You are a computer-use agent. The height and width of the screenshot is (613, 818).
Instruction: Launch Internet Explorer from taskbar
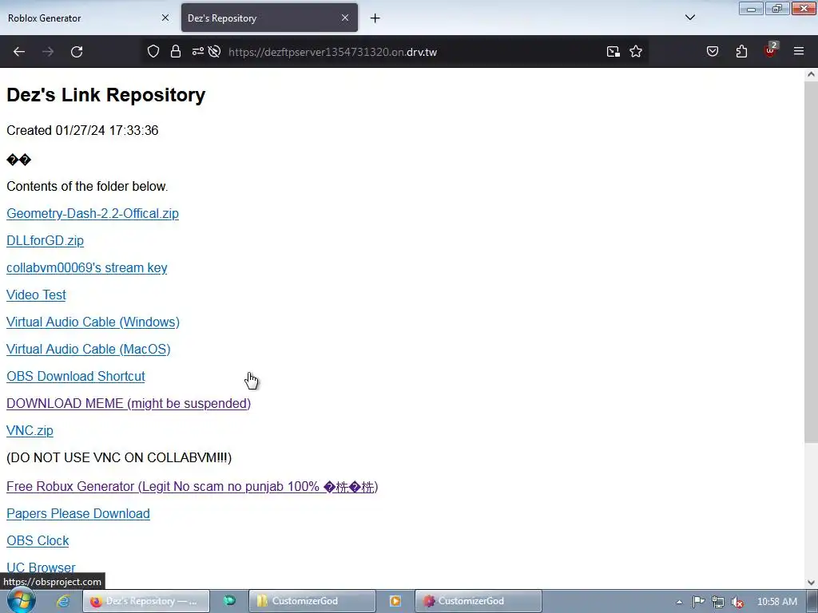(x=63, y=602)
